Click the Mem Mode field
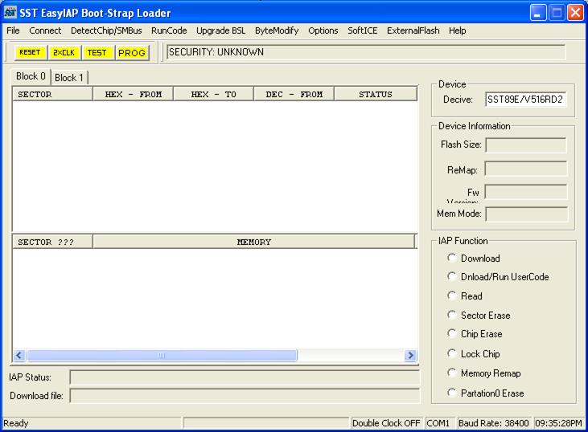Screen dimensions: 588x432 (x=527, y=214)
